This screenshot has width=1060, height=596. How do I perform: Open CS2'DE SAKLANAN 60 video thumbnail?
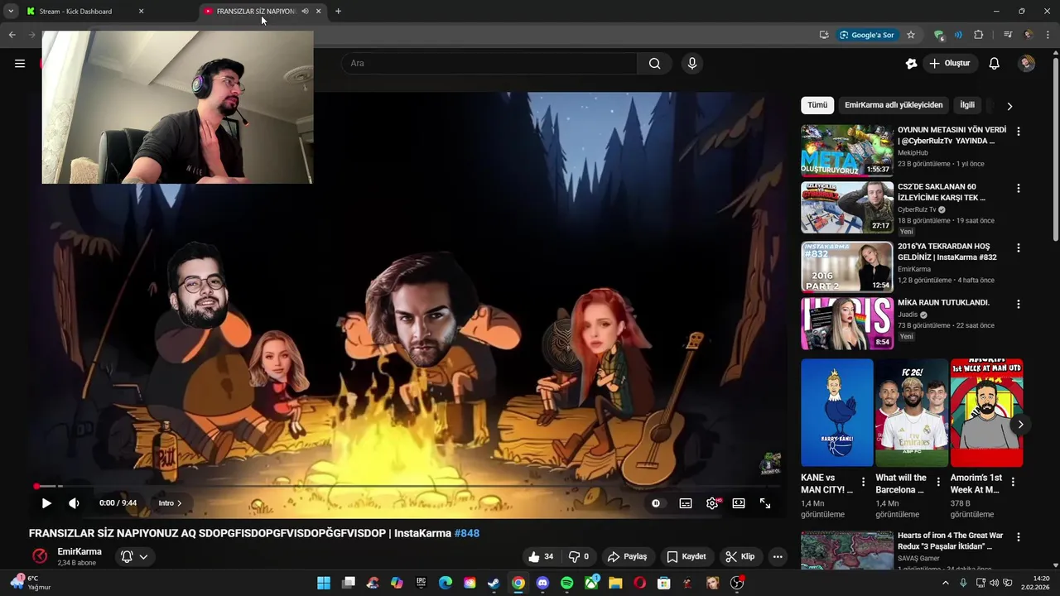(x=846, y=207)
